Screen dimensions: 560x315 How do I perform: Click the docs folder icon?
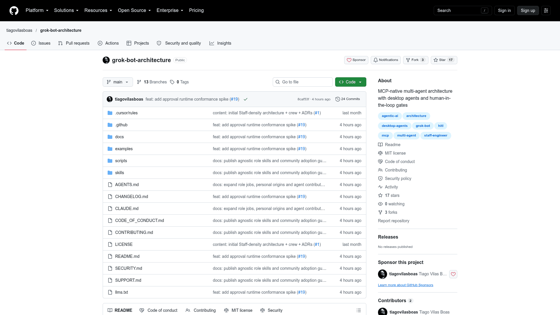click(110, 137)
